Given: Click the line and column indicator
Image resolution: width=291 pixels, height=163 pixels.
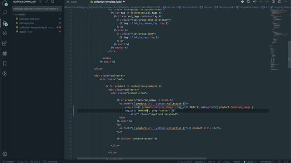Looking at the screenshot, I should pos(185,162).
